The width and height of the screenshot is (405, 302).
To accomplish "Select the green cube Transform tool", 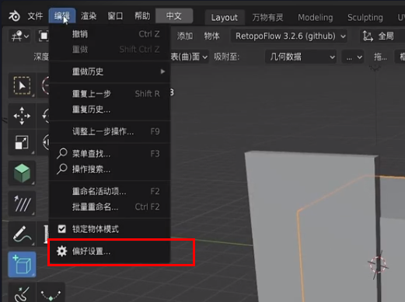I will pos(22,173).
